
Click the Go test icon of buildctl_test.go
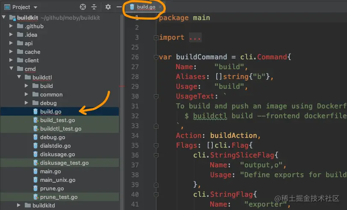(35, 128)
